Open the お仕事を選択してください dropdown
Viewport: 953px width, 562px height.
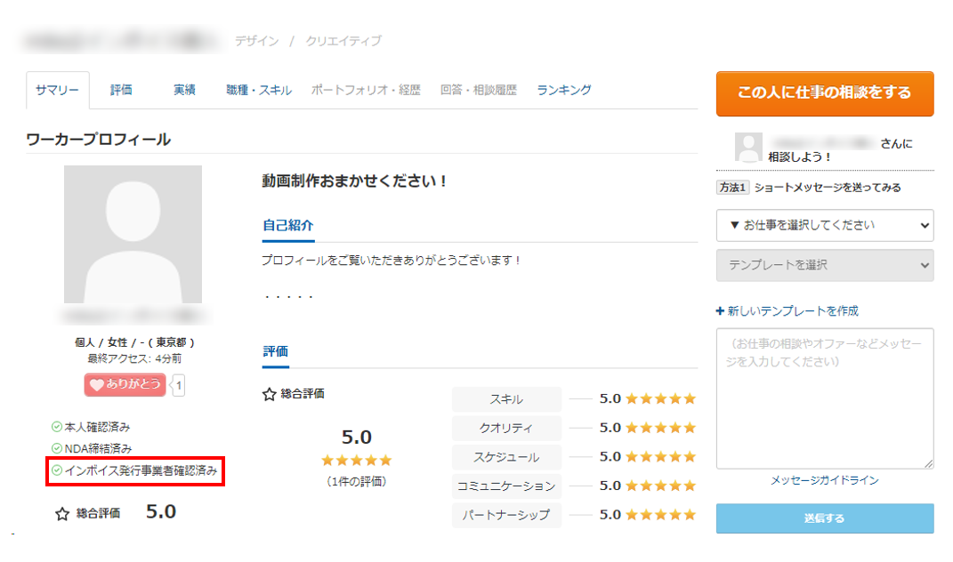point(824,225)
